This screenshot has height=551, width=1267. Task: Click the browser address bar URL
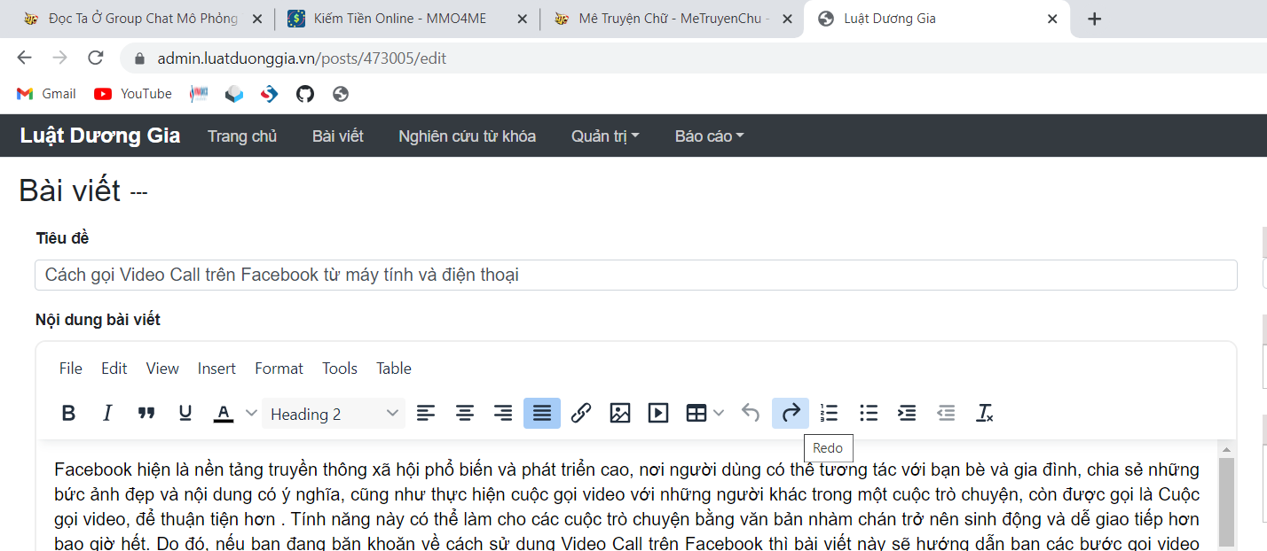(x=302, y=58)
